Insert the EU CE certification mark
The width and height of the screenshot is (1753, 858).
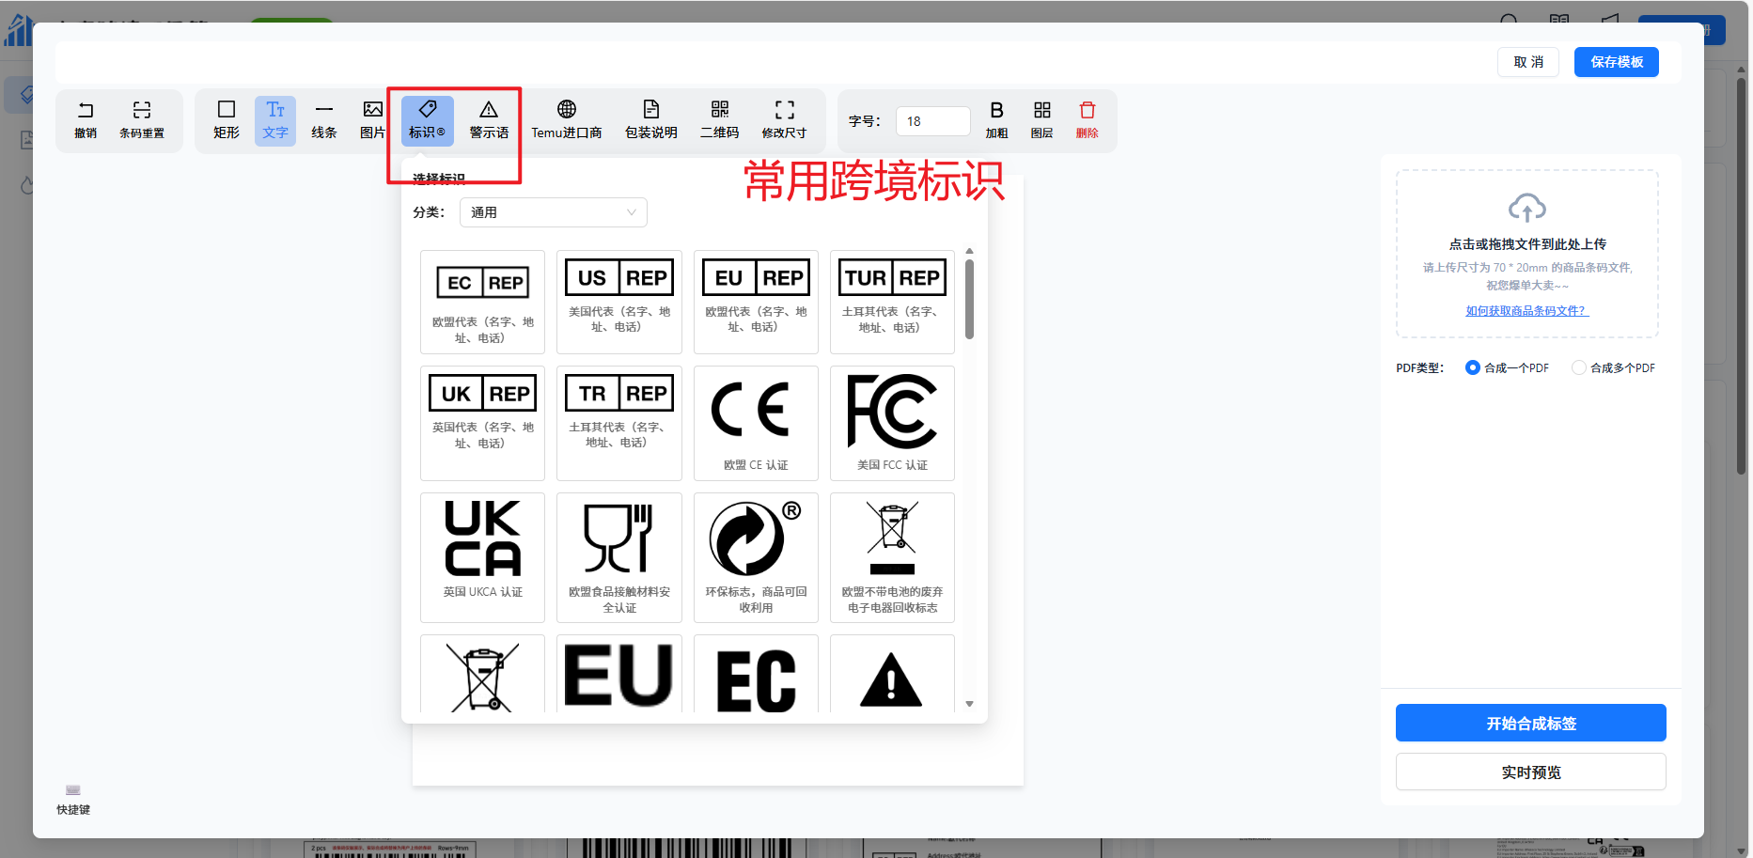757,423
